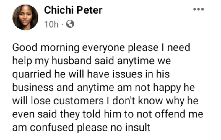Open Chichi Peter's profile picture
This screenshot has width=221, height=140.
click(x=25, y=17)
